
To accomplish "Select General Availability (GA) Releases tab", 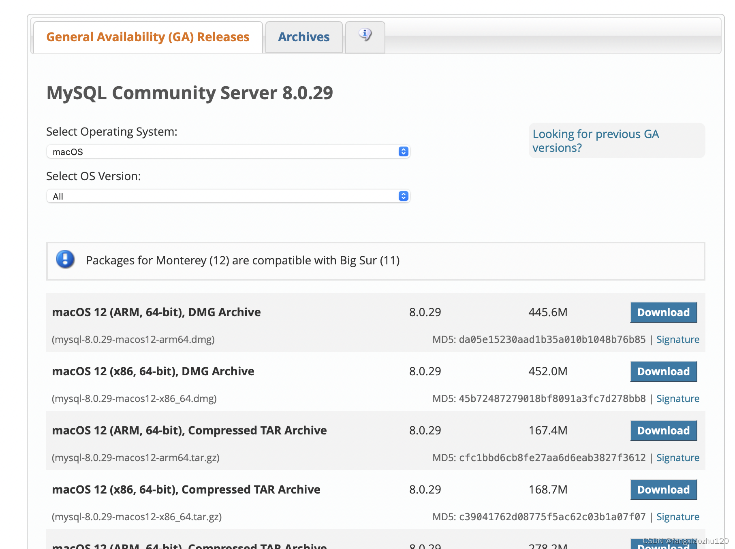I will pos(148,37).
